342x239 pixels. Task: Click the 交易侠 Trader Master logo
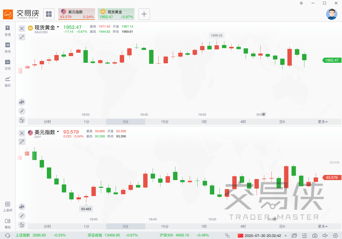tap(21, 14)
